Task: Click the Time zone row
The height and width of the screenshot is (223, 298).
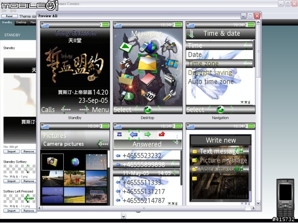Action: (x=219, y=64)
